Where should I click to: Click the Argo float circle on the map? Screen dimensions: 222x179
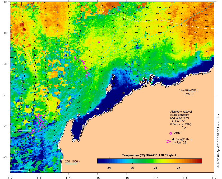click(x=99, y=42)
